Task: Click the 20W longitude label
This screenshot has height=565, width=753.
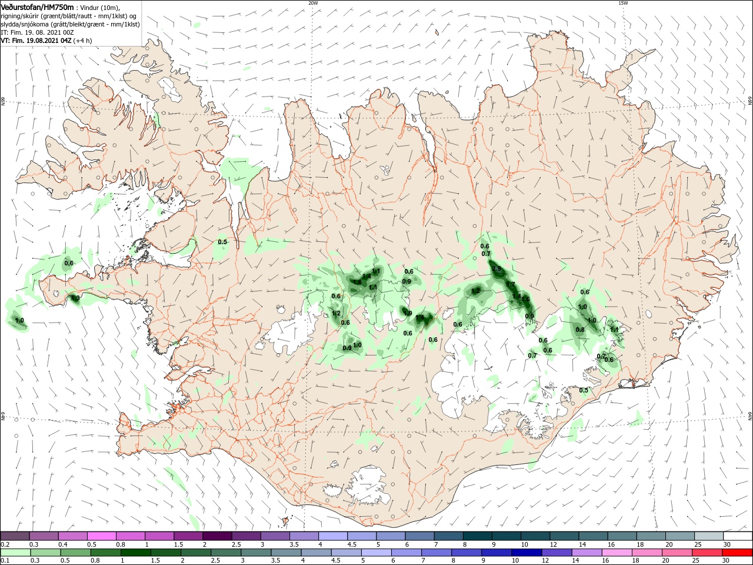Action: click(314, 3)
